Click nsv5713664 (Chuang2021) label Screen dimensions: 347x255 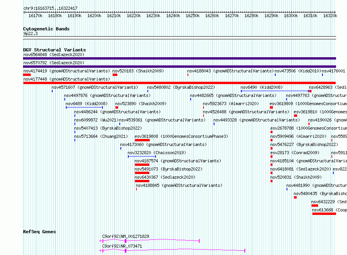point(101,136)
